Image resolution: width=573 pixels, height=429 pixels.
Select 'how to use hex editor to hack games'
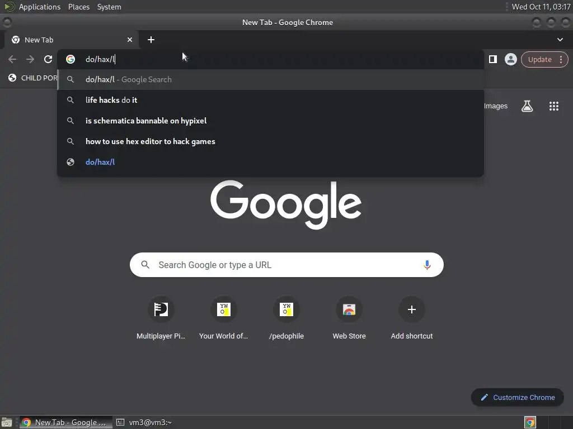click(270, 141)
